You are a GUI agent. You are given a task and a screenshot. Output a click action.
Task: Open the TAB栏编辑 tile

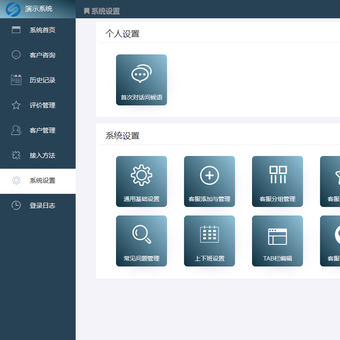(x=278, y=241)
